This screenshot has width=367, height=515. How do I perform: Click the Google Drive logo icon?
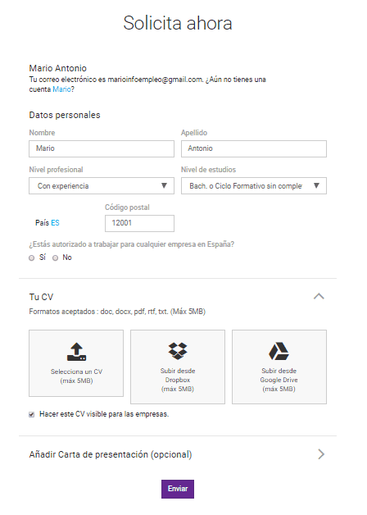279,351
